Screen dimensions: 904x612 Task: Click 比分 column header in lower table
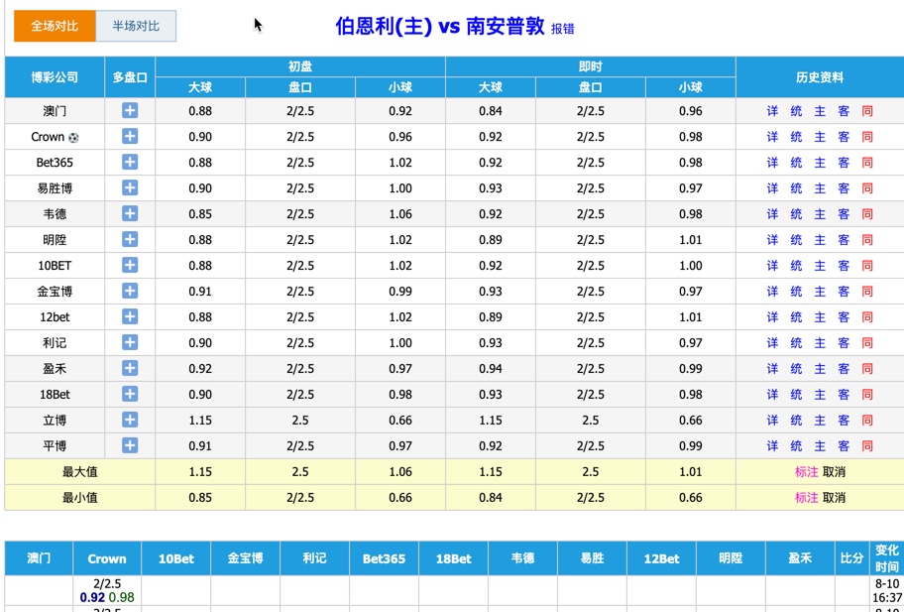pos(852,558)
